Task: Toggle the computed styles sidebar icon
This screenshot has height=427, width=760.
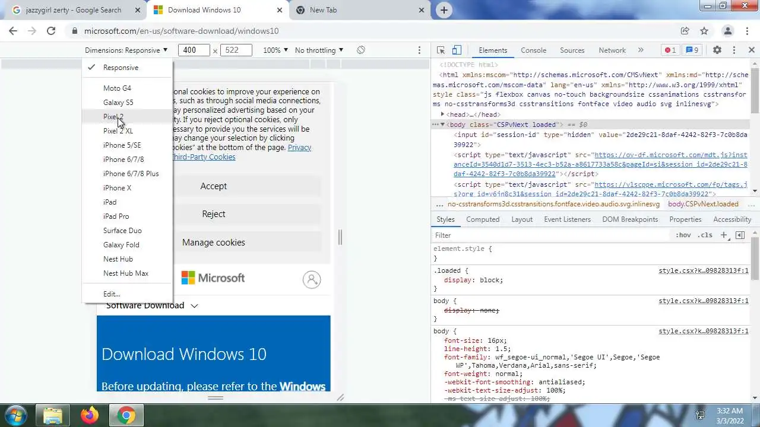Action: [740, 235]
